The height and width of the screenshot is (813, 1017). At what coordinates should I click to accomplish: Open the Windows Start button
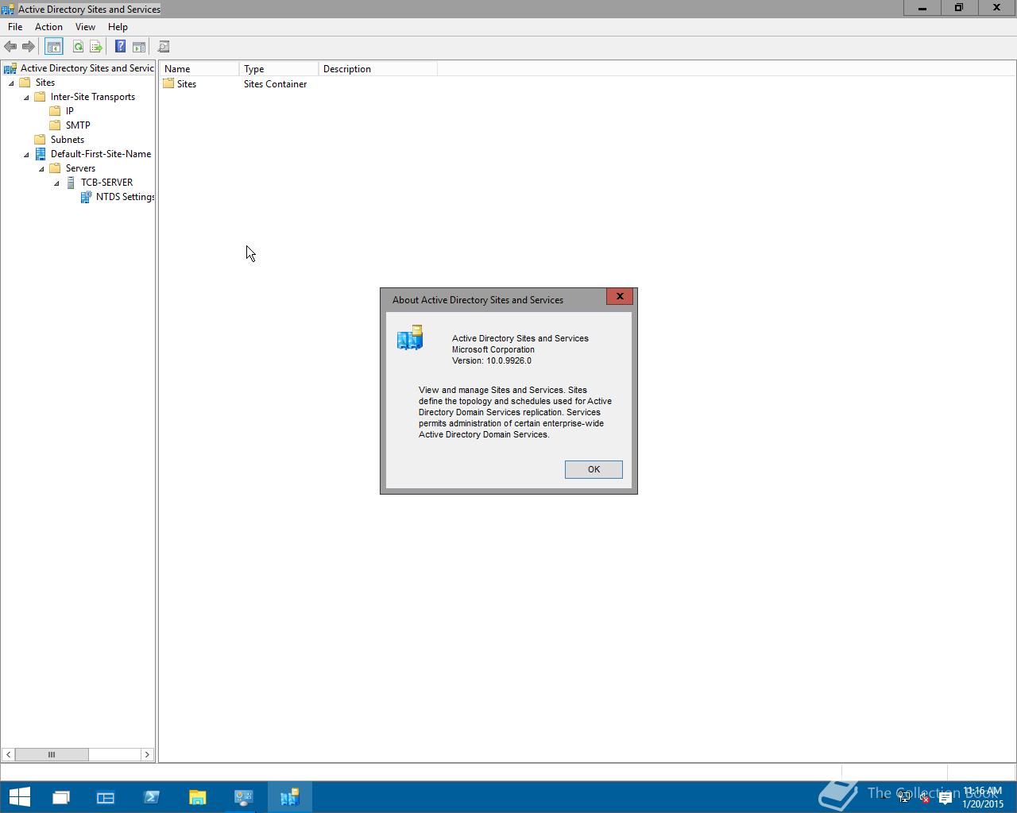click(19, 796)
